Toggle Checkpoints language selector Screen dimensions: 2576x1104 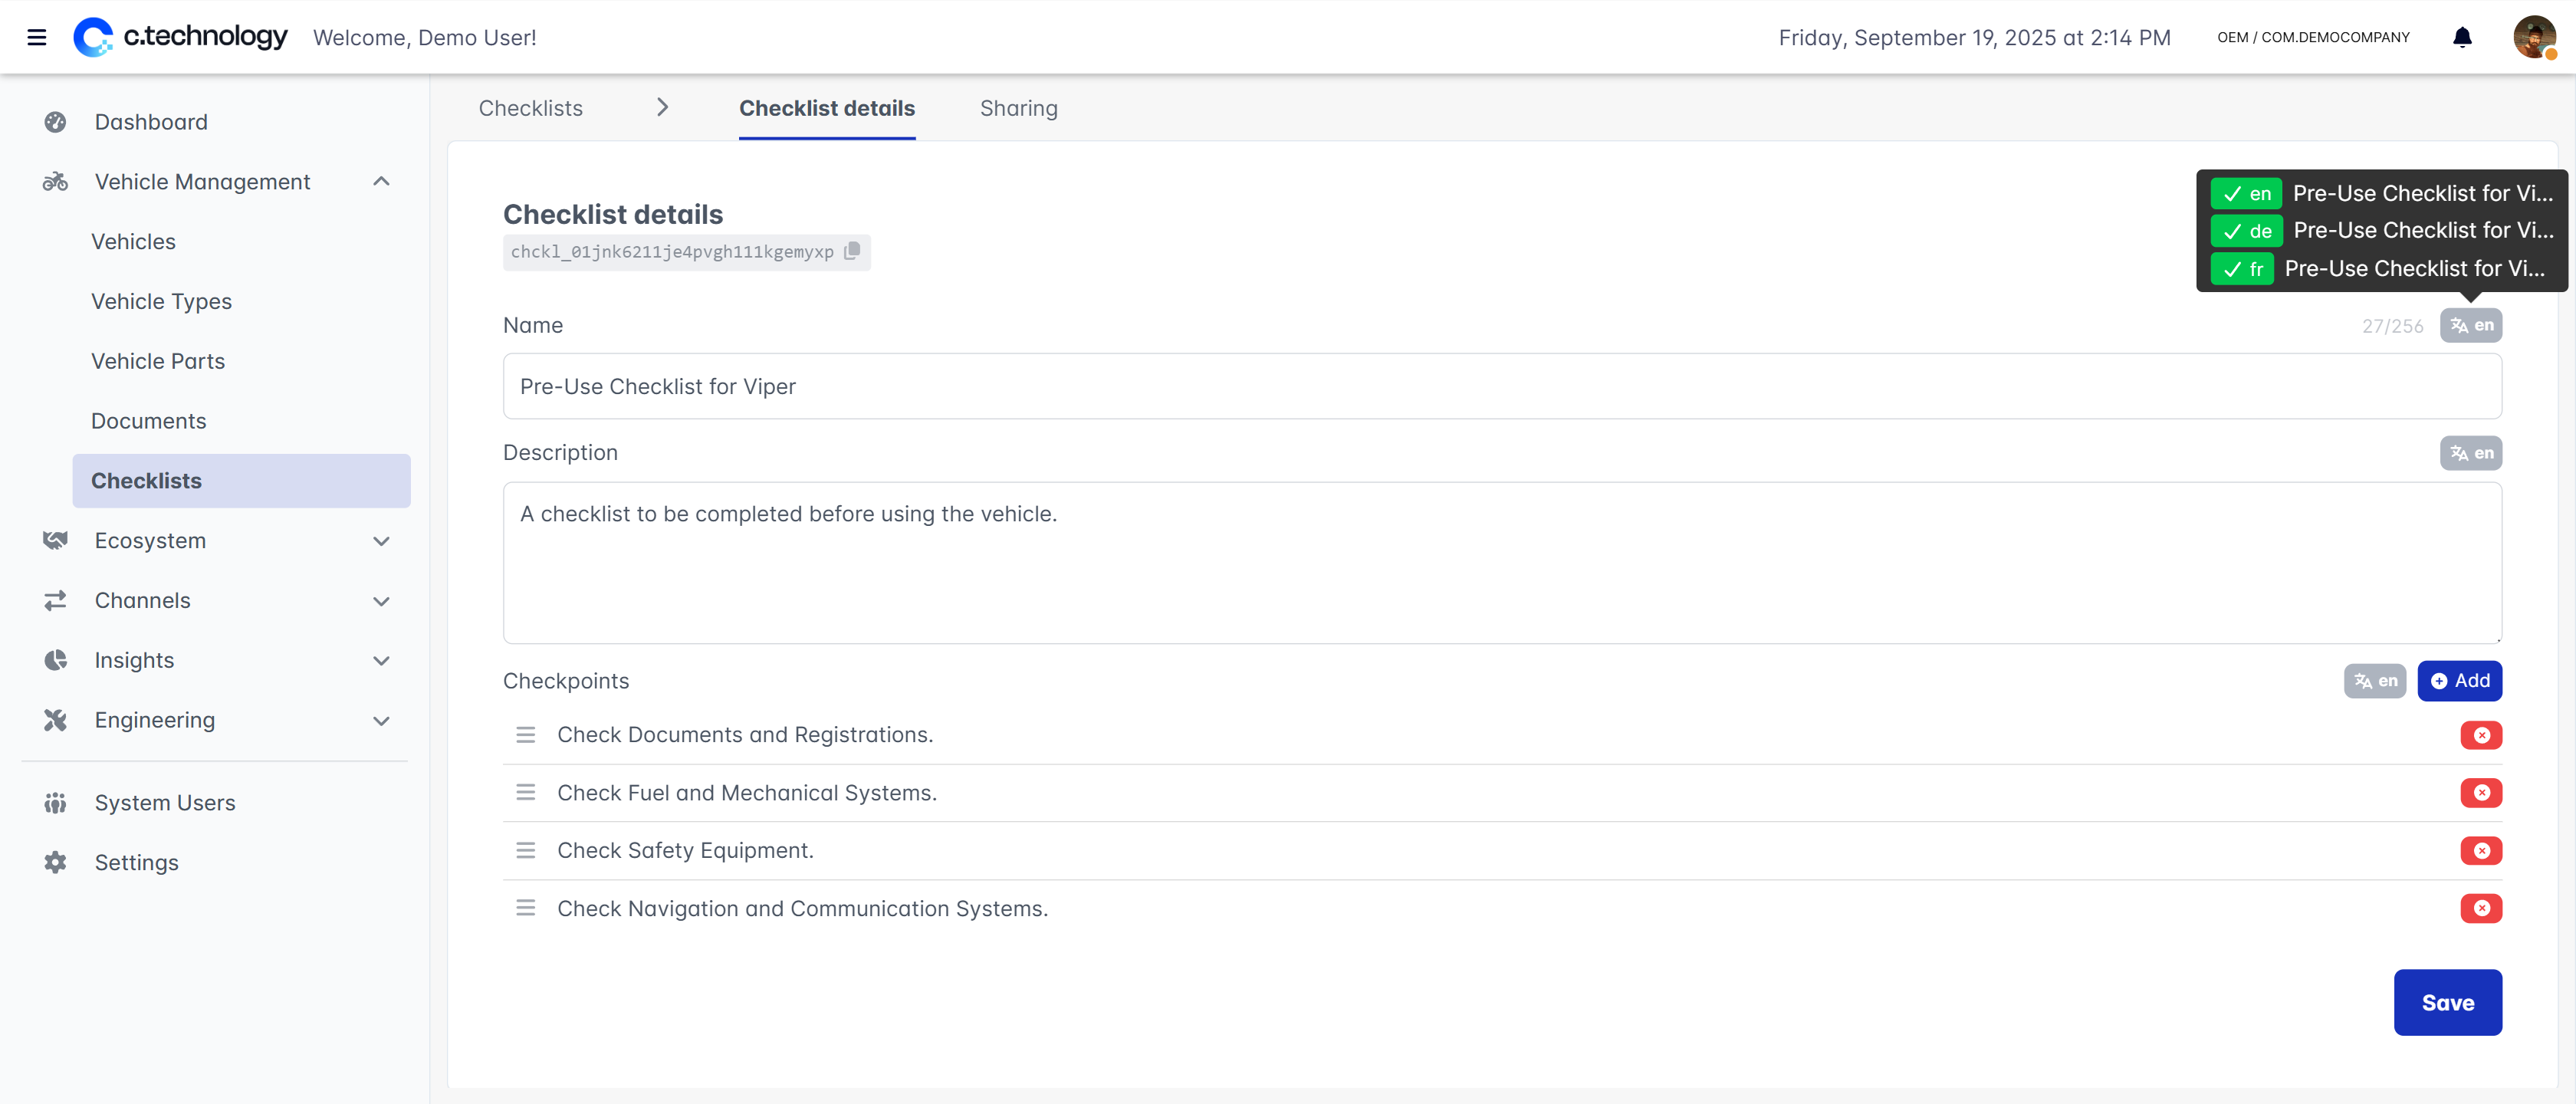point(2374,681)
